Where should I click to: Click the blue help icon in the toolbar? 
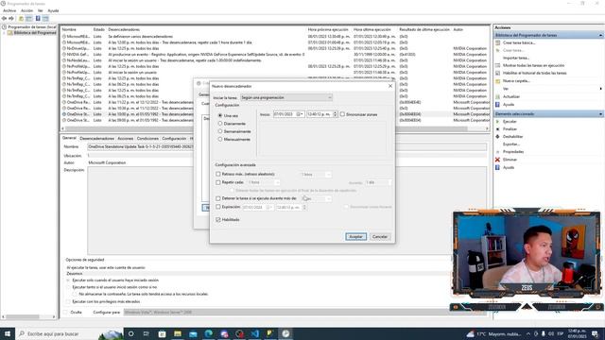(x=38, y=18)
